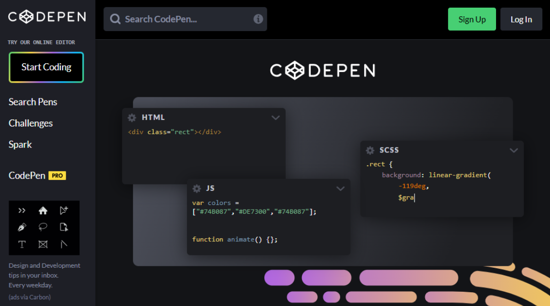The image size is (550, 306).
Task: Click the search magnifier icon
Action: 115,19
